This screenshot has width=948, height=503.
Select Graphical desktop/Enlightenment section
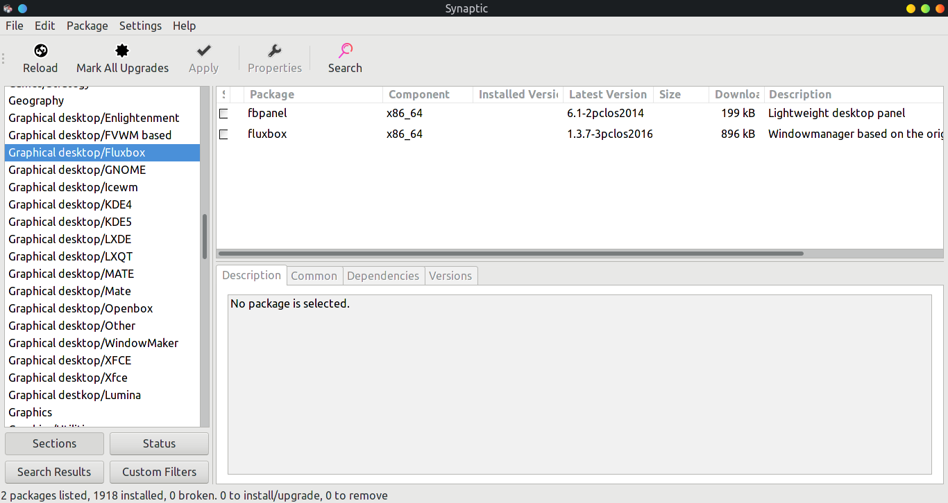(x=102, y=118)
